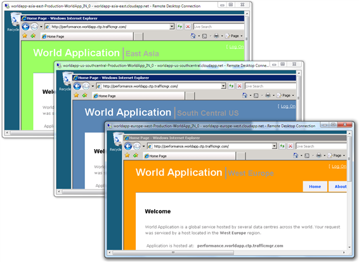This screenshot has width=359, height=262.
Task: Open Favorites star in West Europe window
Action: point(127,155)
